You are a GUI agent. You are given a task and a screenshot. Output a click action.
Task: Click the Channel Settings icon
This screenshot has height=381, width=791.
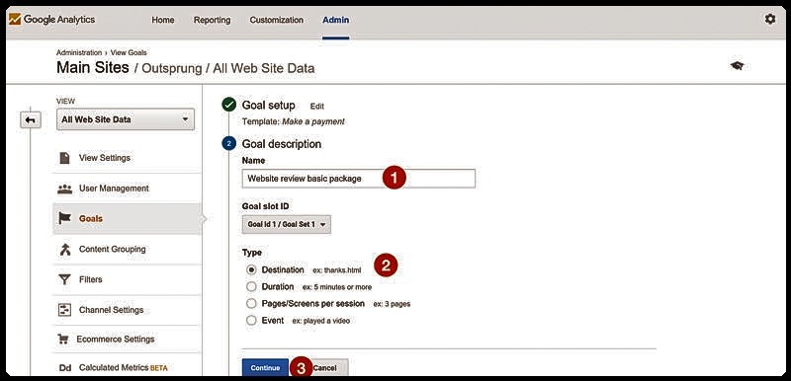point(64,310)
